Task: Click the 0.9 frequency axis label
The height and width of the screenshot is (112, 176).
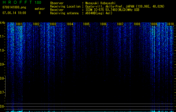Action: [x=2, y=64]
